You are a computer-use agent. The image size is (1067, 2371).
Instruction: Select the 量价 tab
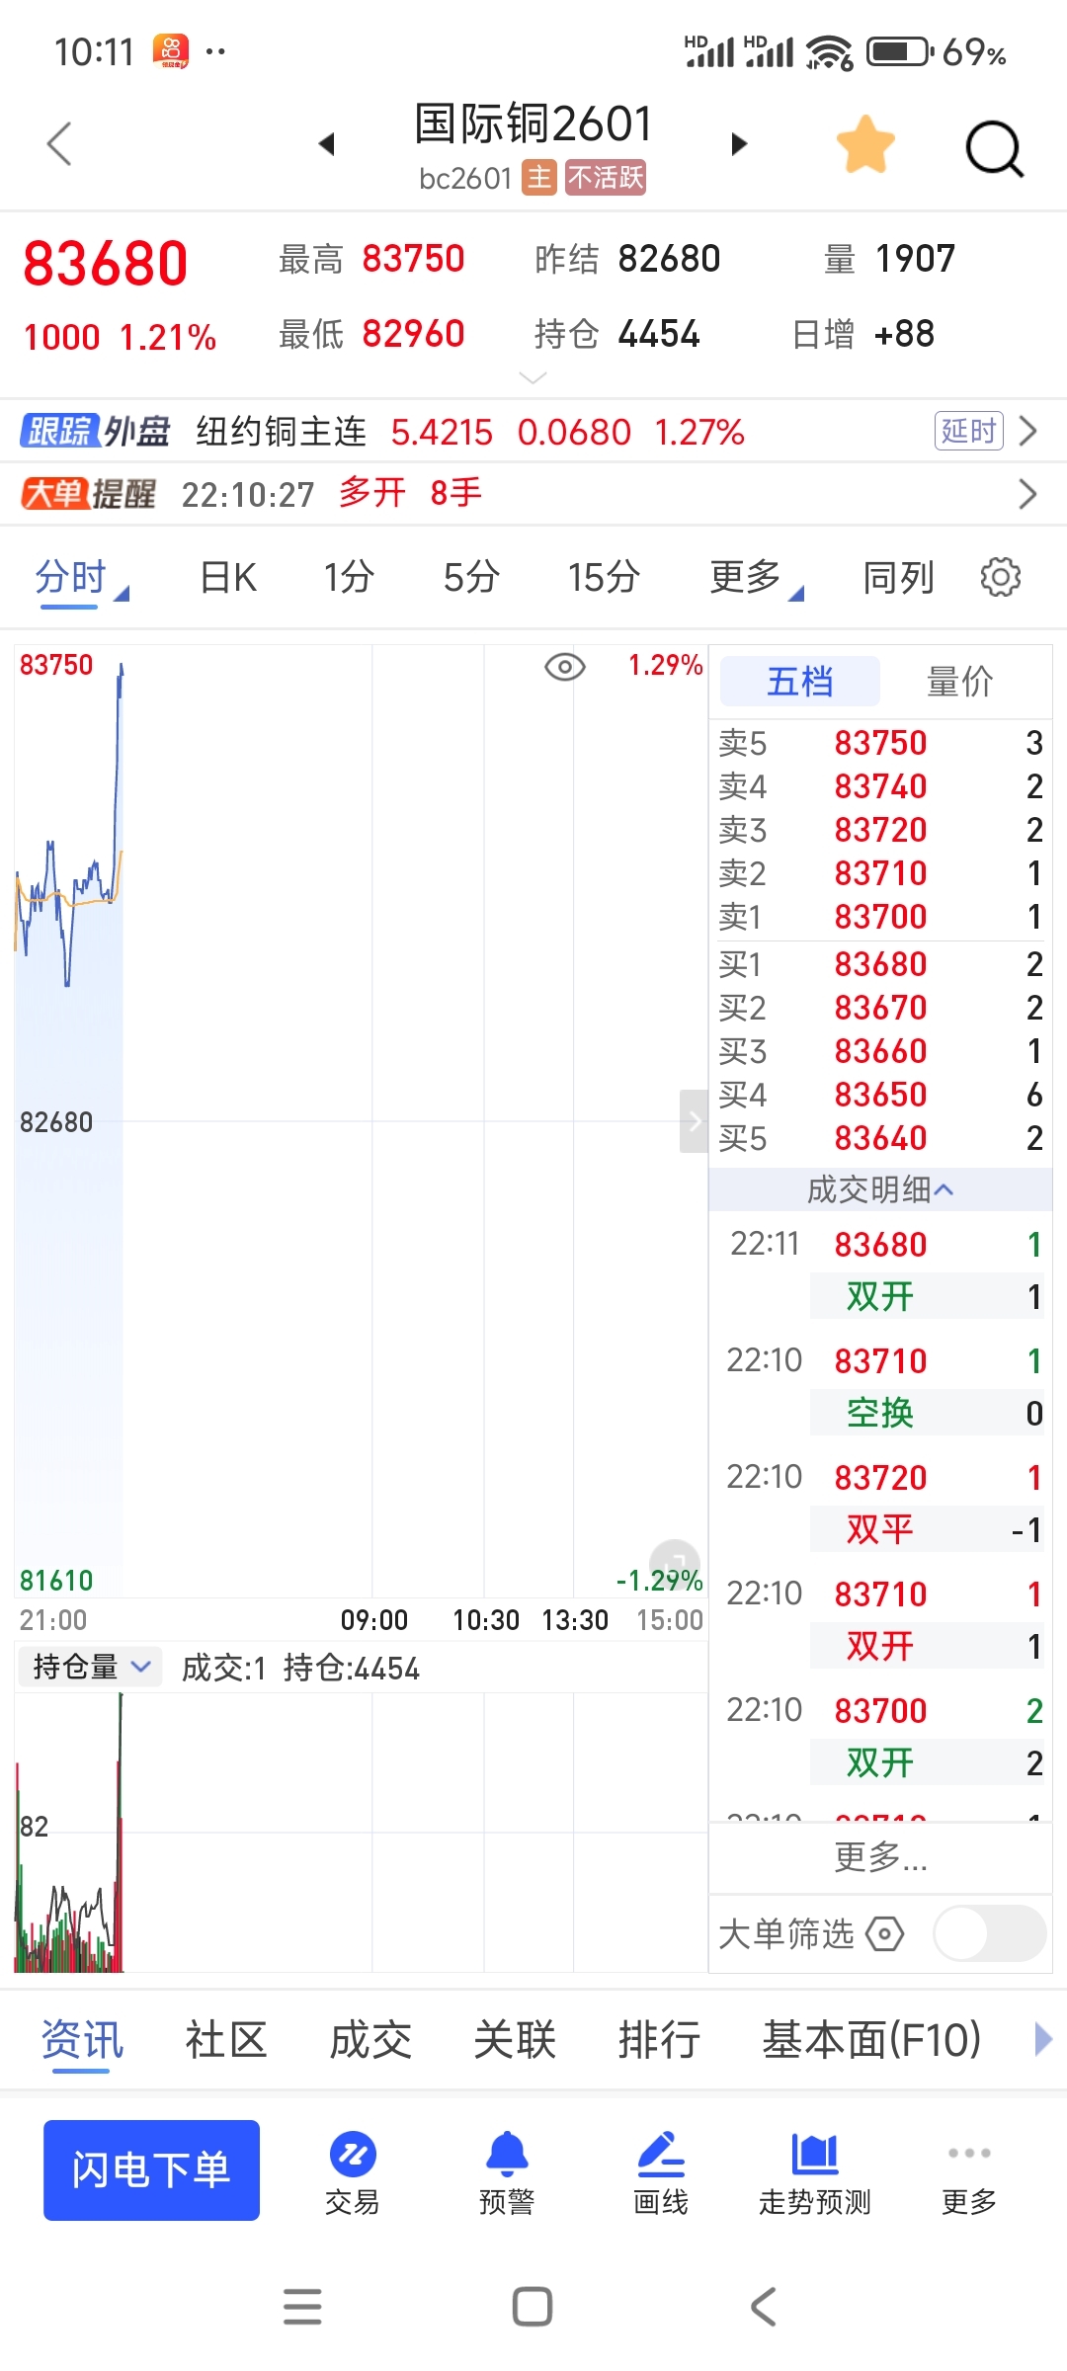coord(959,682)
